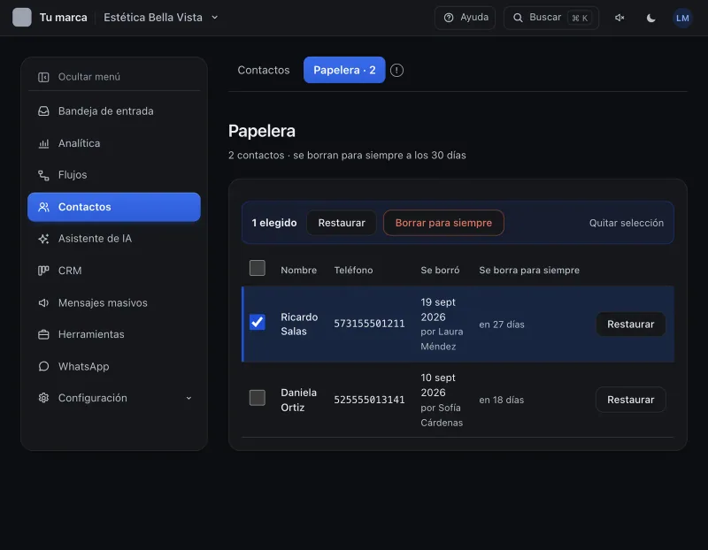Image resolution: width=708 pixels, height=550 pixels.
Task: Open Bandeja de entrada in sidebar
Action: pyautogui.click(x=114, y=111)
